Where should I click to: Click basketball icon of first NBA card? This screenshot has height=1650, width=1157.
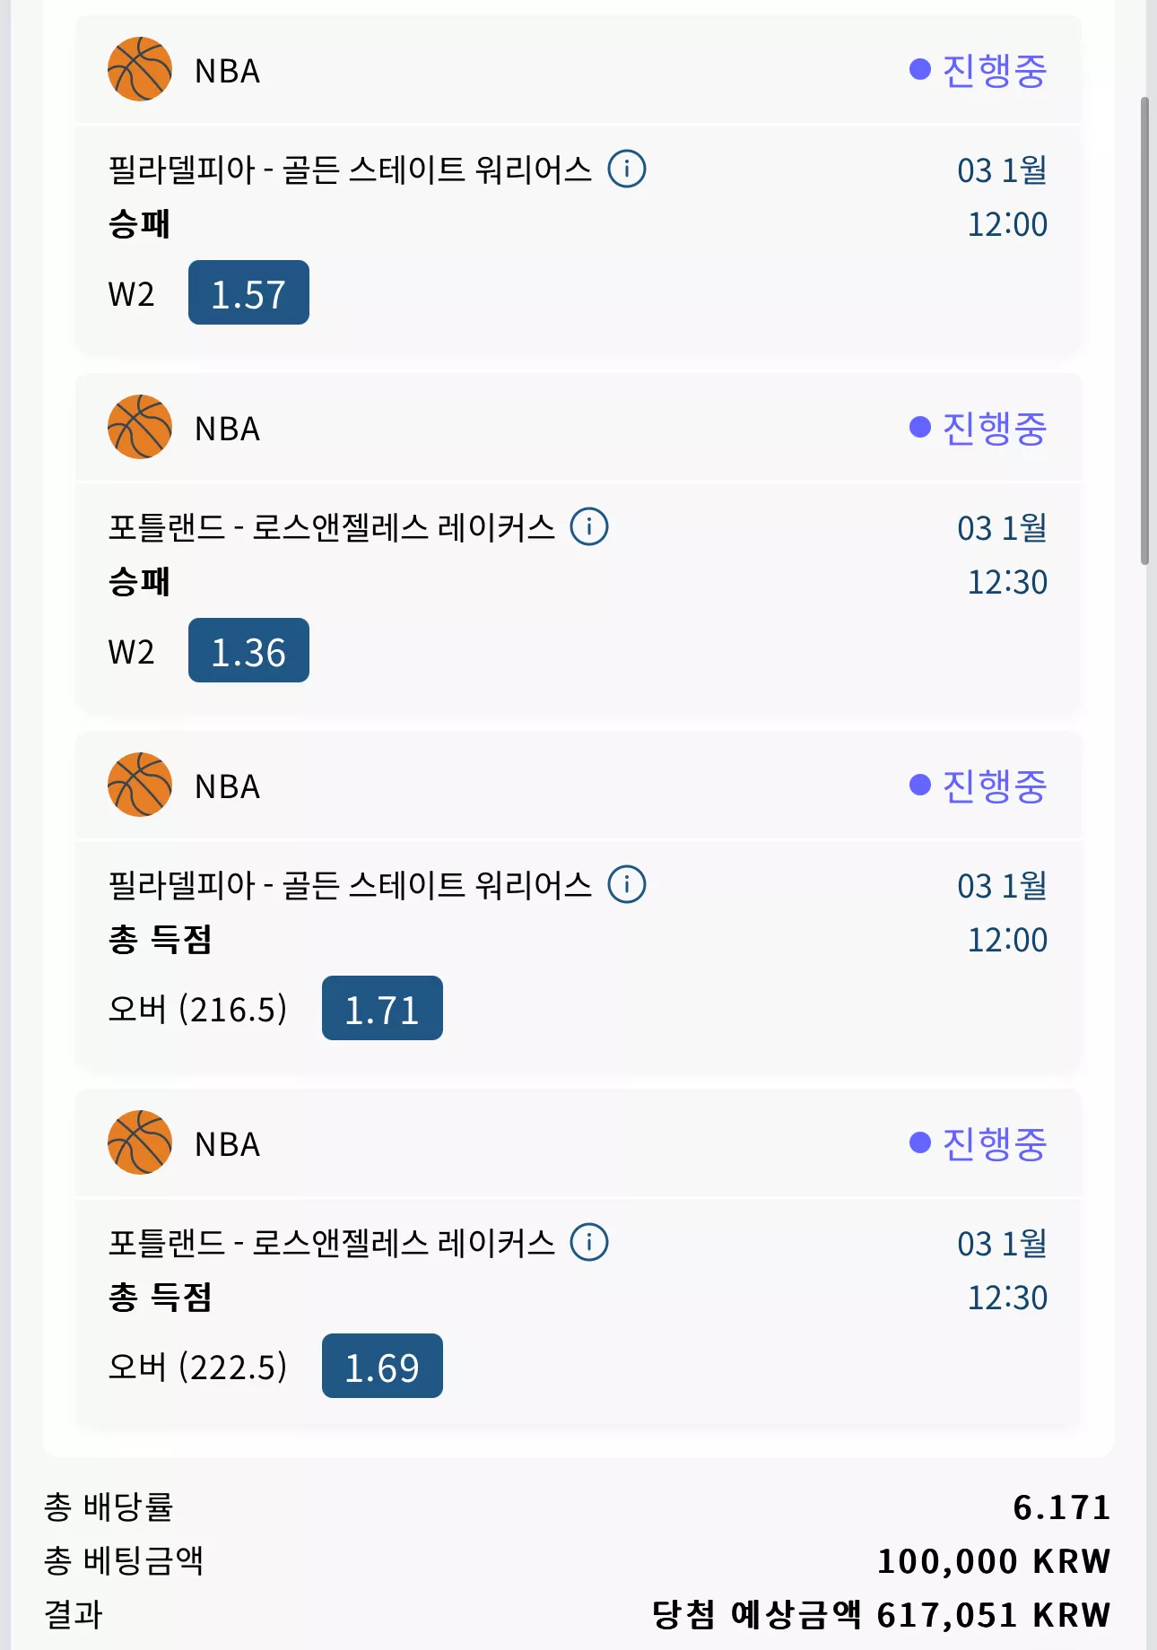point(140,69)
